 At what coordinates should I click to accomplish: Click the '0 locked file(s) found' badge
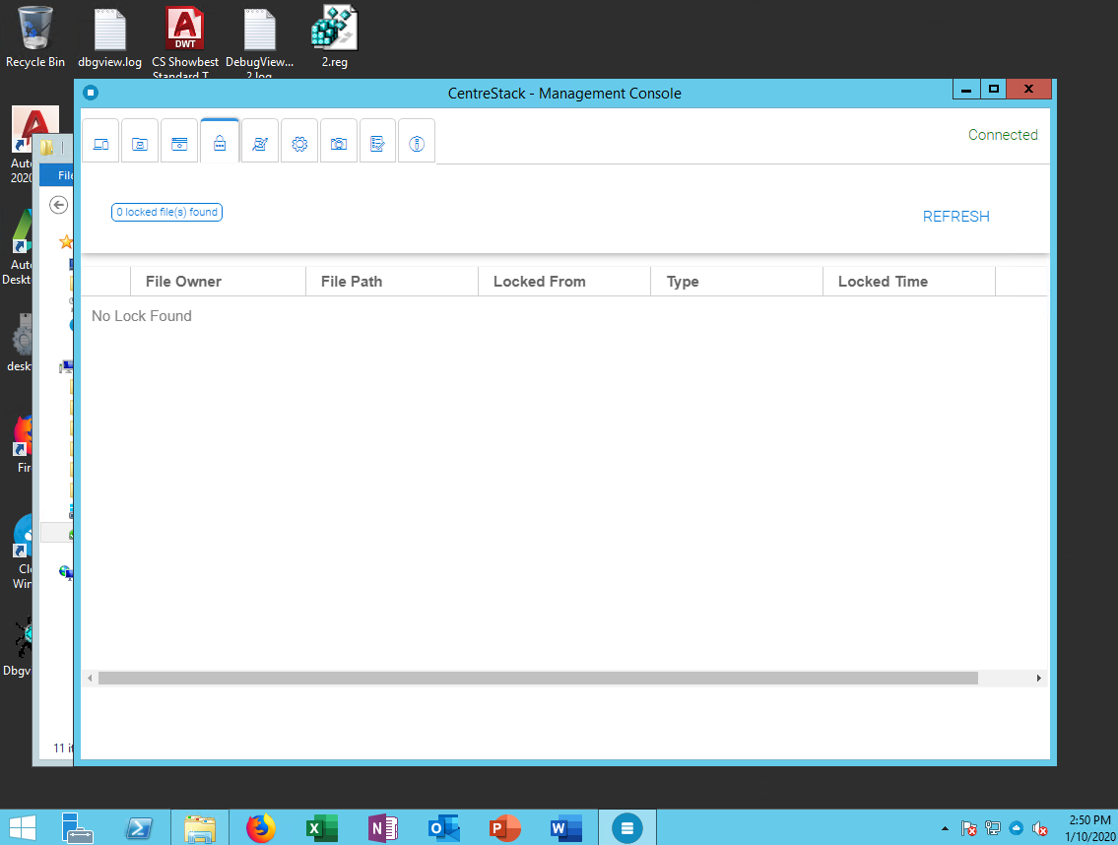(x=166, y=213)
